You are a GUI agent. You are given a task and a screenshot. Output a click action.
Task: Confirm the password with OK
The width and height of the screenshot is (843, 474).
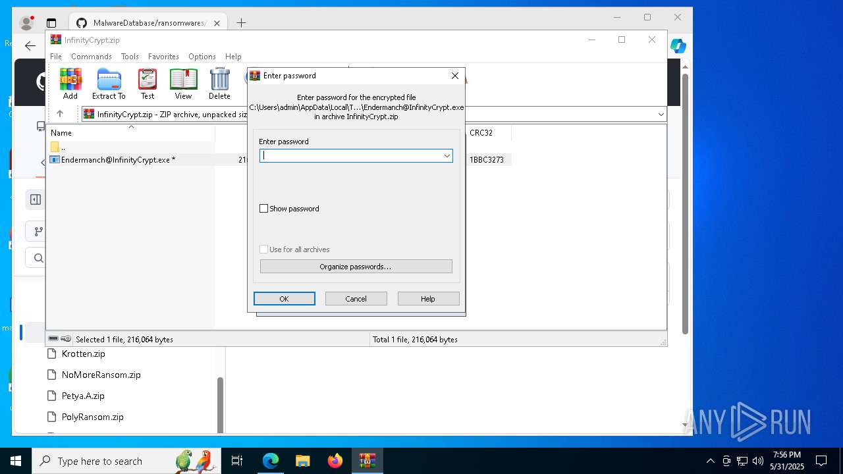pos(285,299)
